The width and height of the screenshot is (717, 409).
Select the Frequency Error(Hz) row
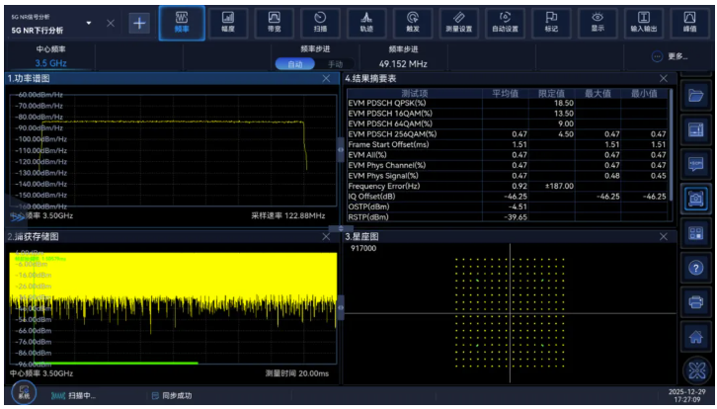pos(507,186)
